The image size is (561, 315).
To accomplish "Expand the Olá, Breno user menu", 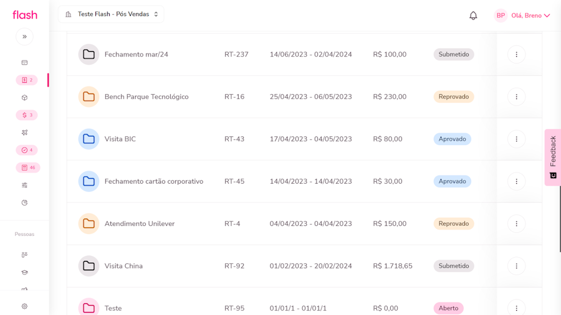I will (522, 16).
